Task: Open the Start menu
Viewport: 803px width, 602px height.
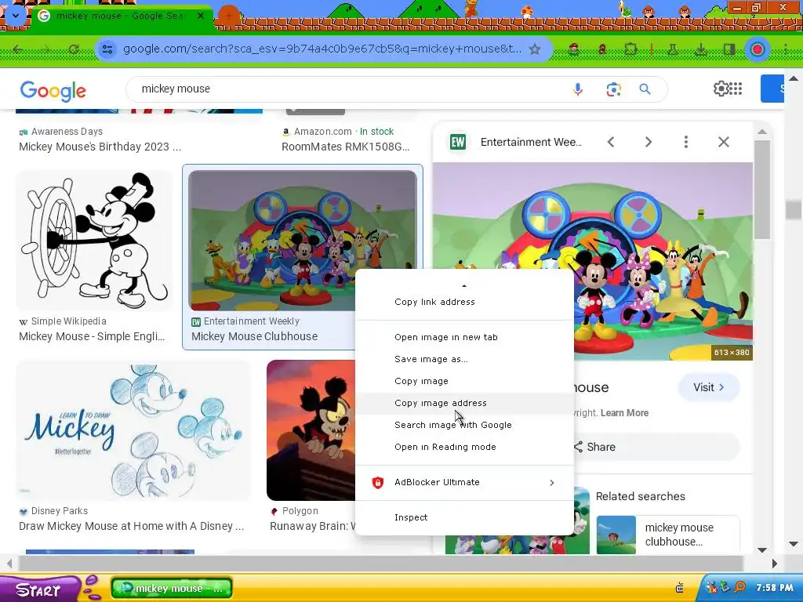Action: point(40,589)
